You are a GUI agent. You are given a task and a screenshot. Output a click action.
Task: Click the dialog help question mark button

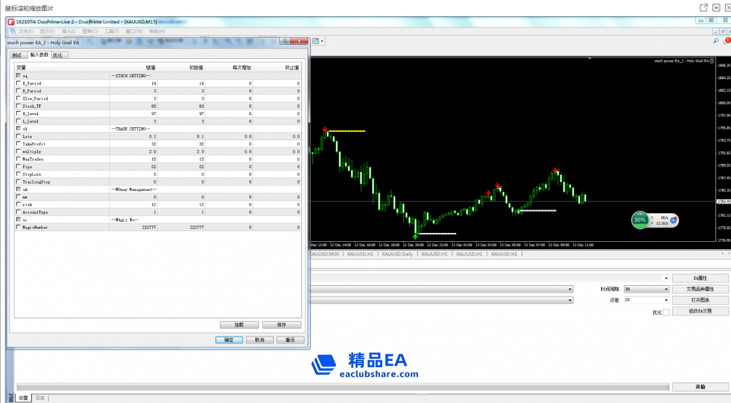pyautogui.click(x=285, y=42)
